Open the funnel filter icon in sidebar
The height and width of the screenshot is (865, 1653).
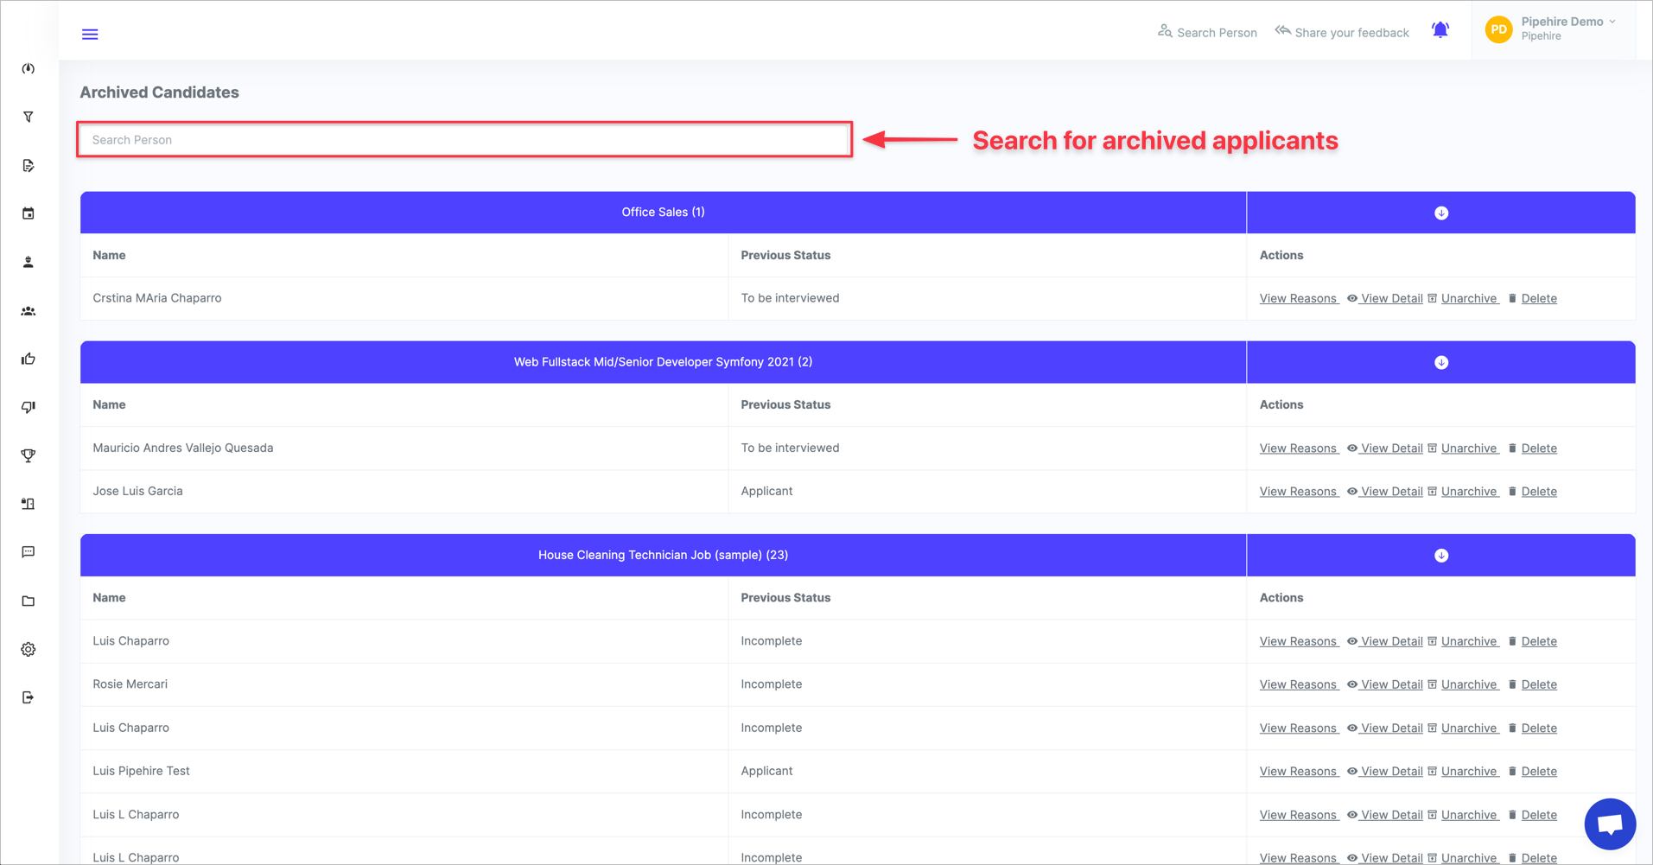pyautogui.click(x=29, y=117)
